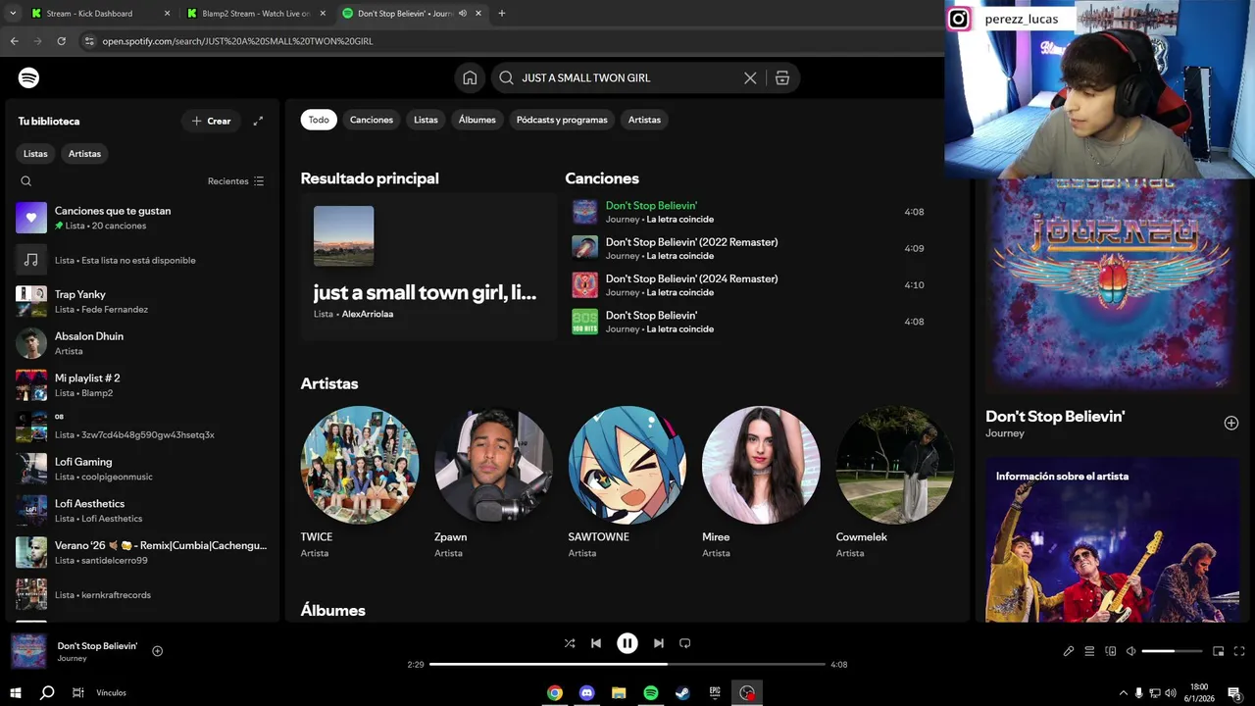Image resolution: width=1255 pixels, height=706 pixels.
Task: Toggle shuffle playback
Action: point(570,643)
